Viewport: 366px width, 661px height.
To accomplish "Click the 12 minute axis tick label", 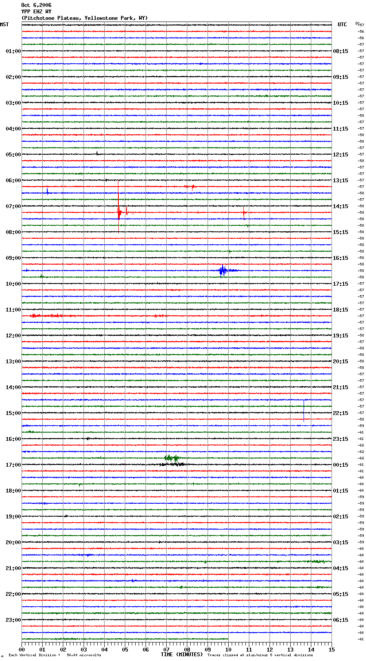I will click(270, 649).
